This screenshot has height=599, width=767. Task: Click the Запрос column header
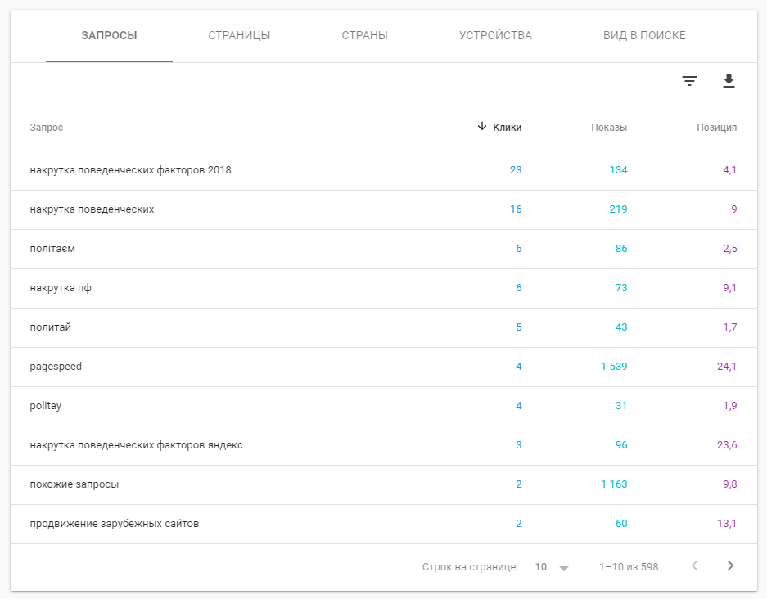coord(47,128)
